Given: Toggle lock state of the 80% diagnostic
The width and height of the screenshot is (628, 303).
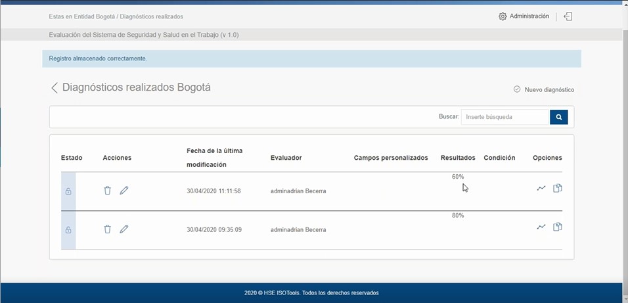Looking at the screenshot, I should coord(68,230).
